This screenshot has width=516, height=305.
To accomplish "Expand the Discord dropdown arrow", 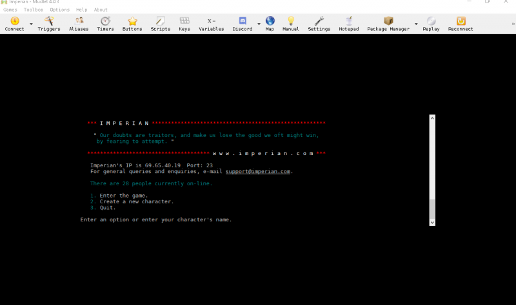I will pos(259,24).
